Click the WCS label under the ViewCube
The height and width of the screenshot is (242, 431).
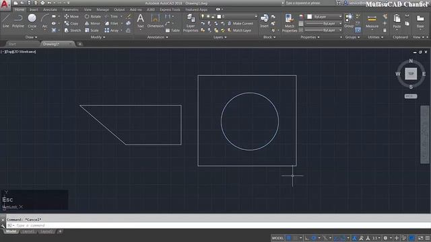point(411,96)
